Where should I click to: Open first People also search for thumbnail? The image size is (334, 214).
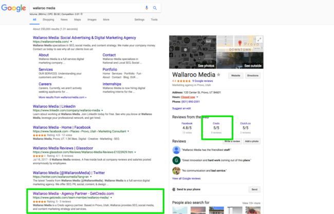coord(180,210)
